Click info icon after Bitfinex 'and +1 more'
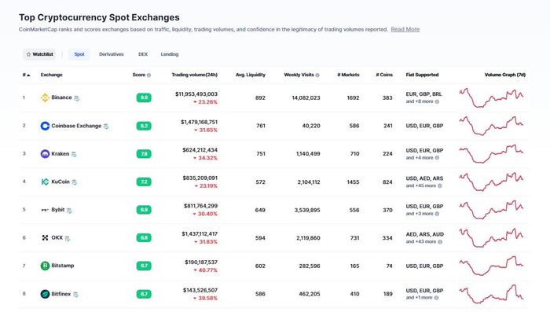The width and height of the screenshot is (550, 312). [x=436, y=298]
